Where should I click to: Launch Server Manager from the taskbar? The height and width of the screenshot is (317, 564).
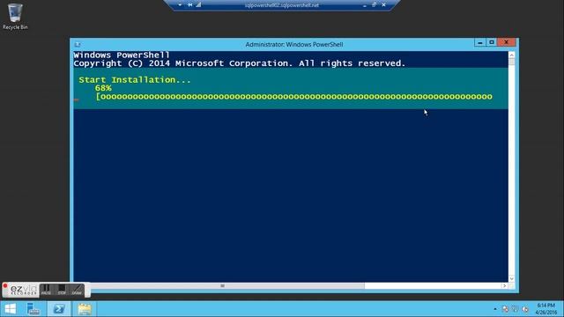point(33,309)
